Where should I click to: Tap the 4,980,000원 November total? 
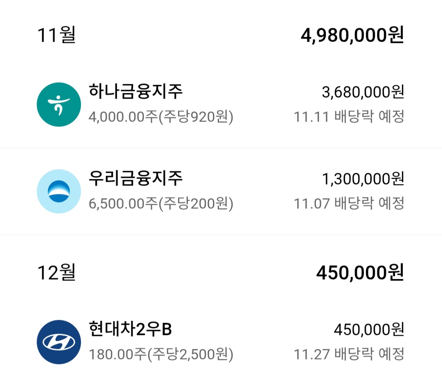(x=352, y=35)
